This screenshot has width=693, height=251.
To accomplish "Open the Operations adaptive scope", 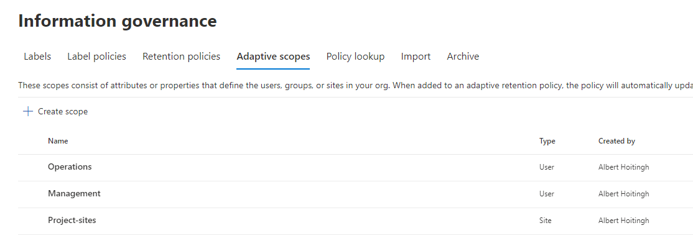I will tap(70, 167).
